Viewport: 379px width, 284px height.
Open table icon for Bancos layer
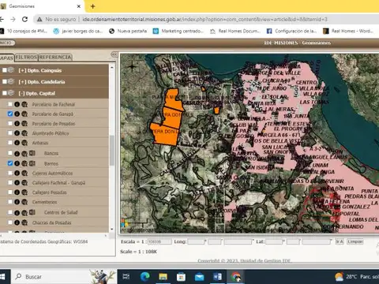32,153
